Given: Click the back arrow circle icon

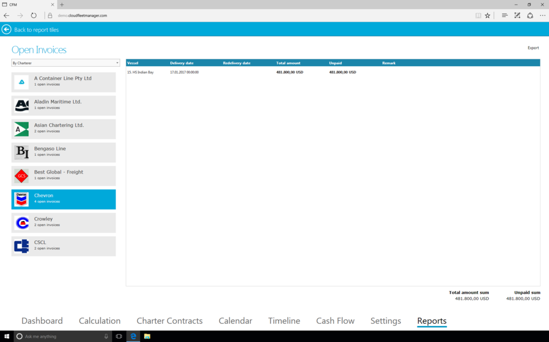Looking at the screenshot, I should coord(7,30).
